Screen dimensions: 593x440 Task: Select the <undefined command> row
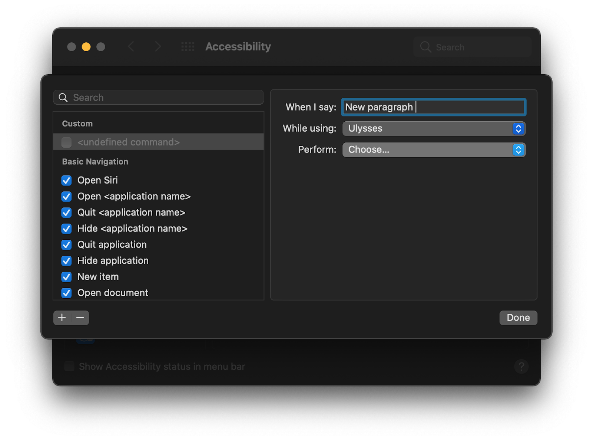point(159,142)
